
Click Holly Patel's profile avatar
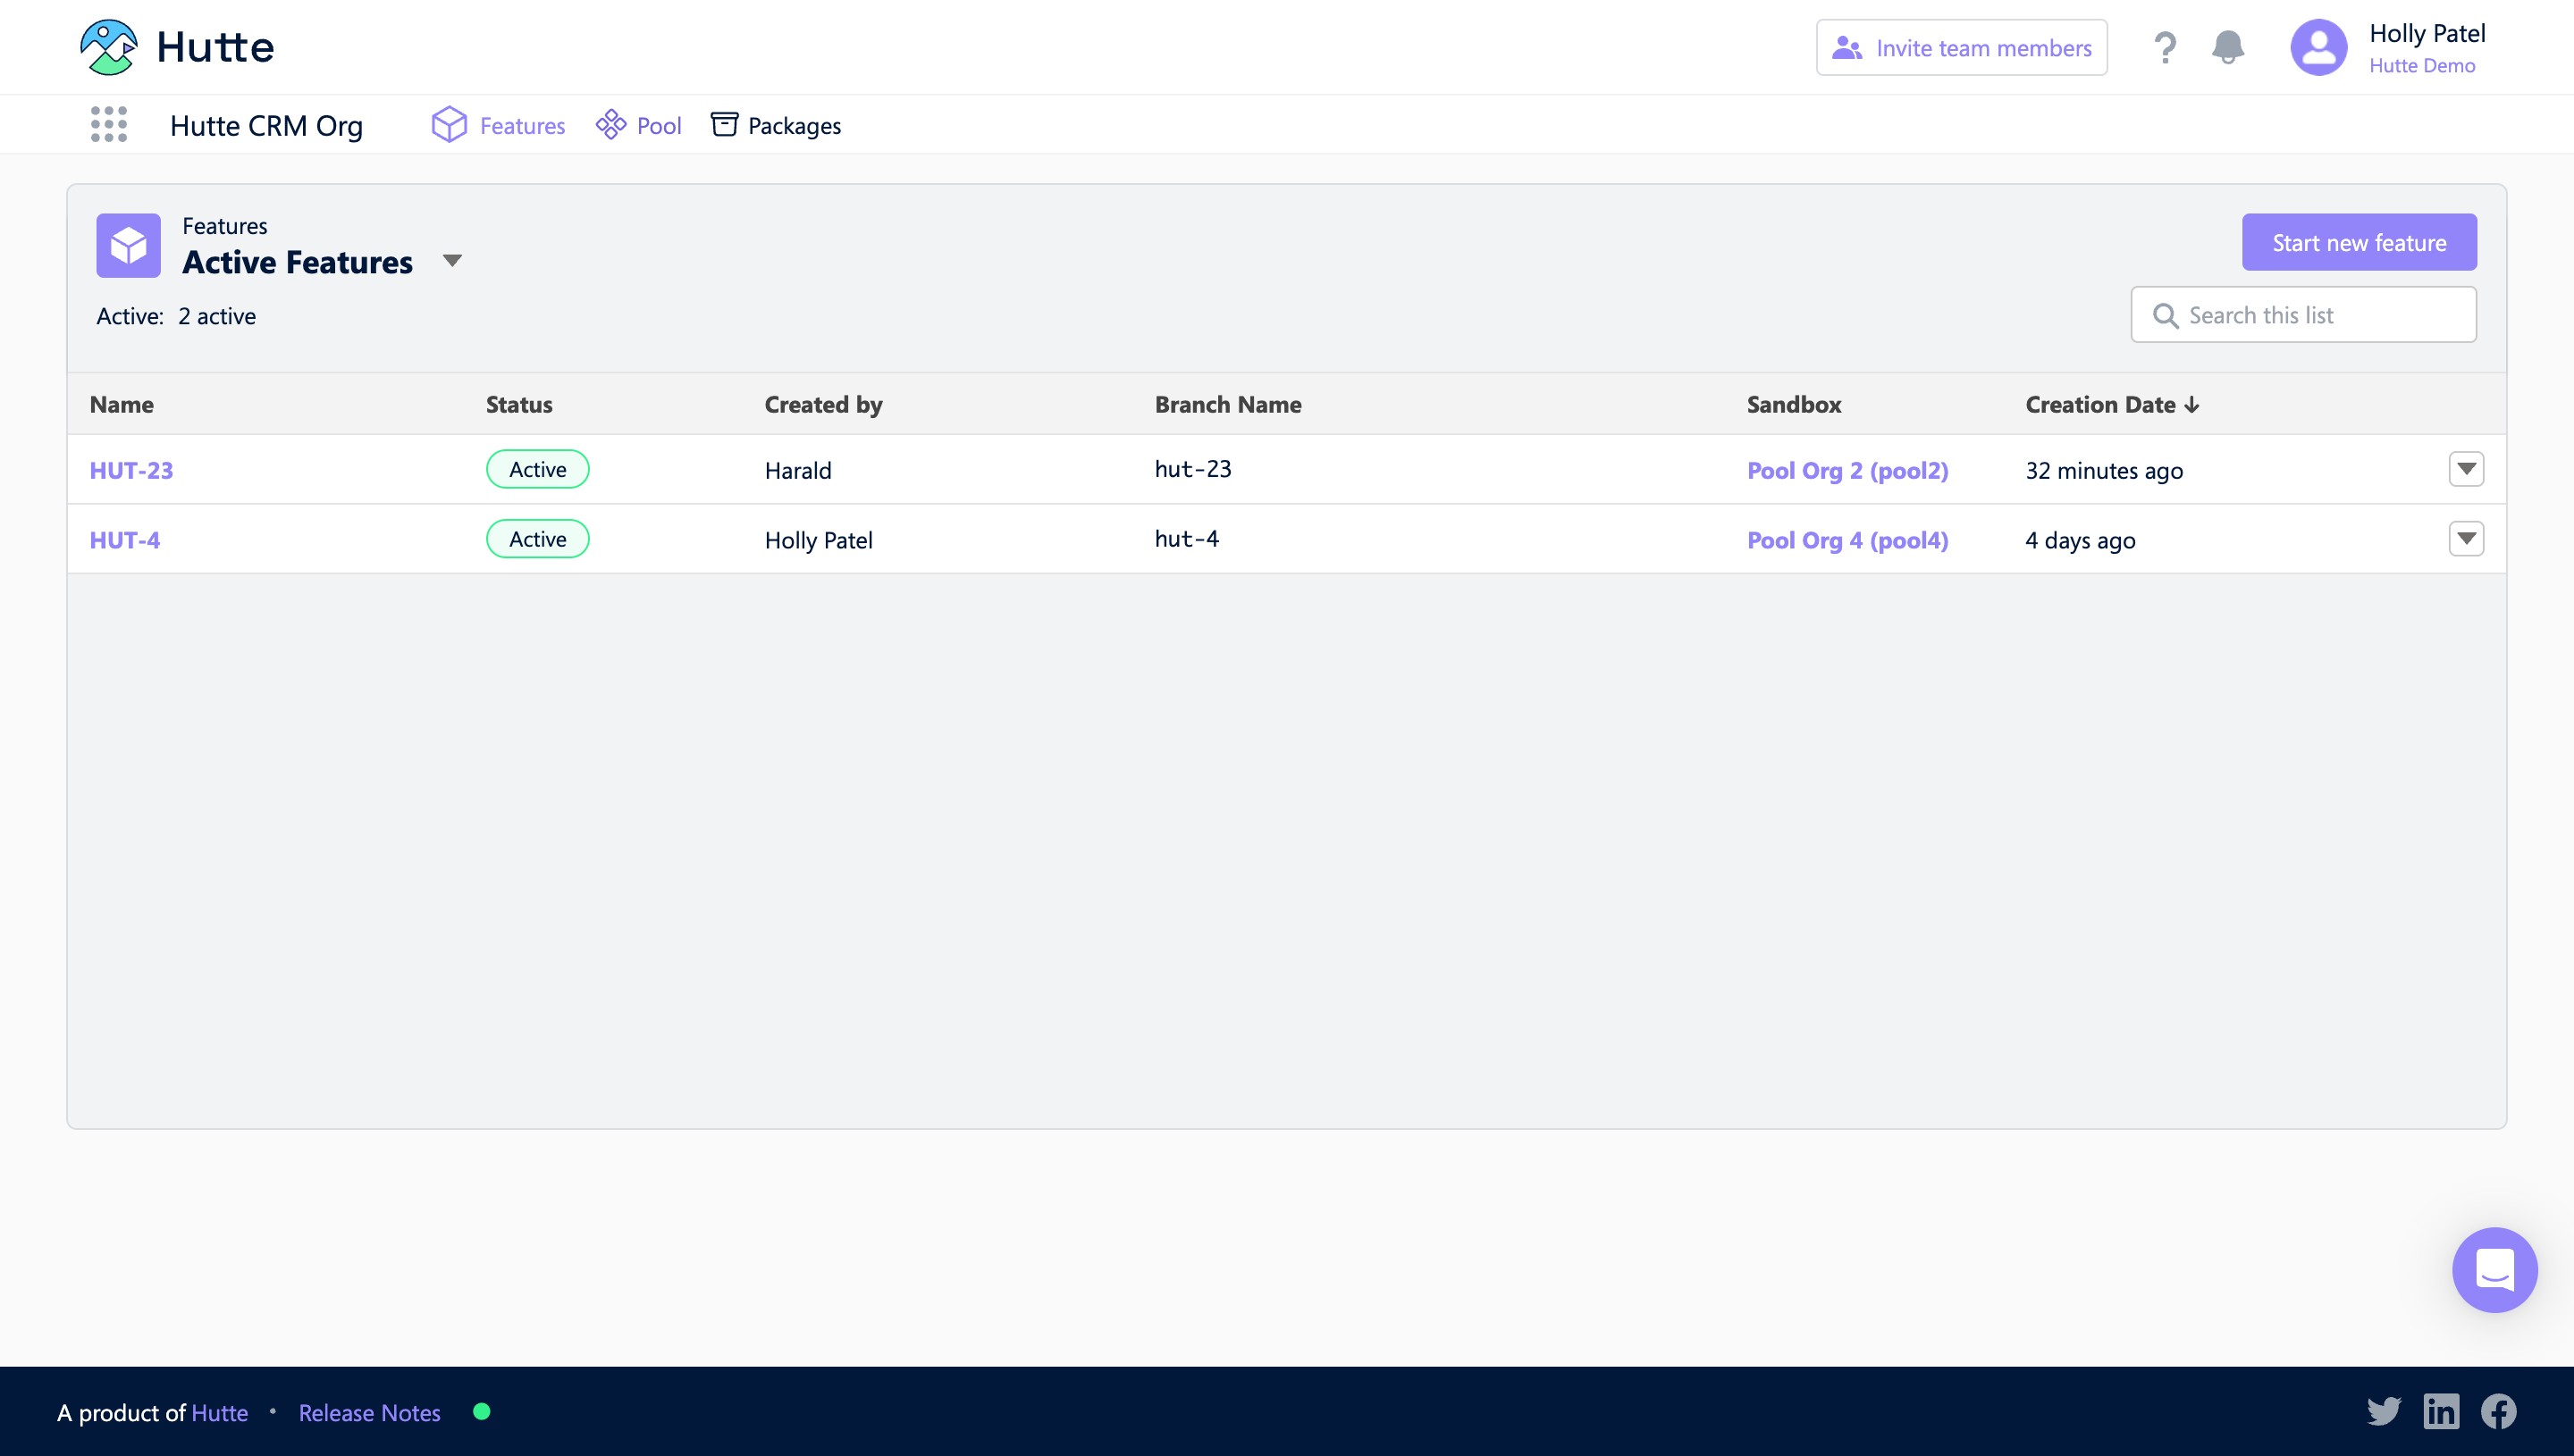pyautogui.click(x=2317, y=47)
